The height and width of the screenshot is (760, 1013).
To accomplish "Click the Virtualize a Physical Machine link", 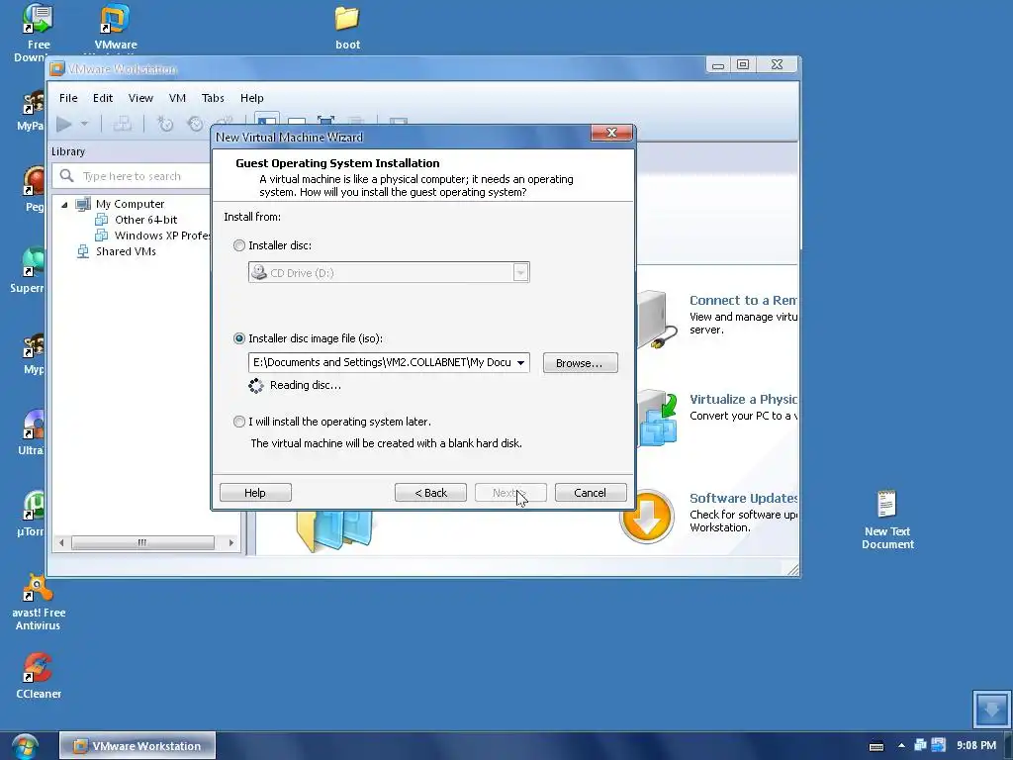I will [743, 400].
